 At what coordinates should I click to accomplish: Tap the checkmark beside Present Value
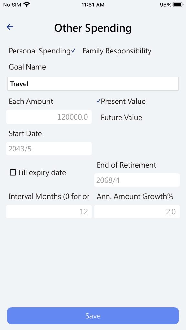98,101
